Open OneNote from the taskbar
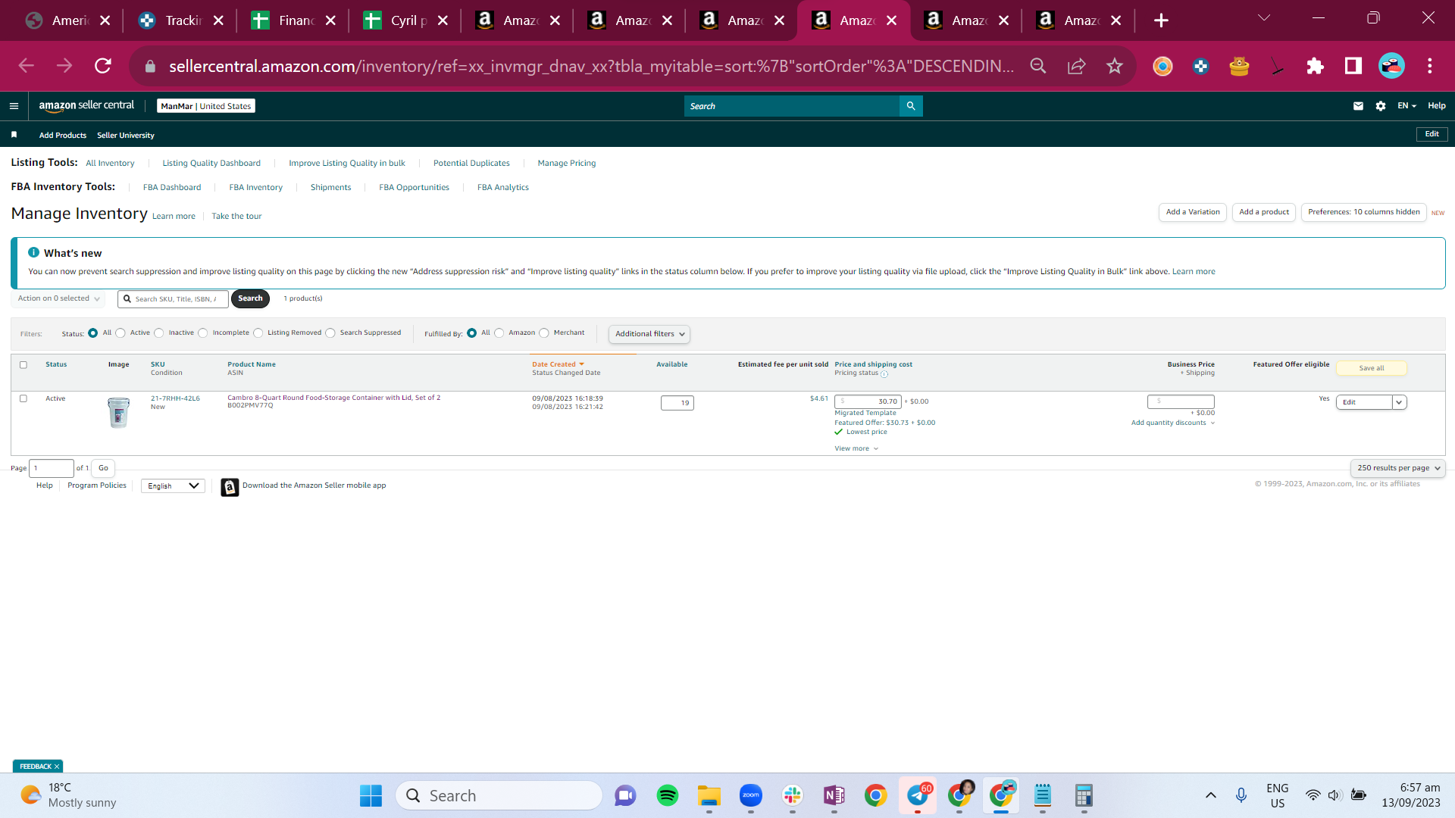 click(x=834, y=795)
